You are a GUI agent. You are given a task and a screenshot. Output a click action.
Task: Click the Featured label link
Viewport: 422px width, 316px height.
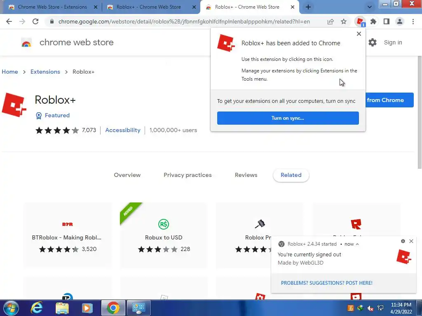tap(57, 116)
